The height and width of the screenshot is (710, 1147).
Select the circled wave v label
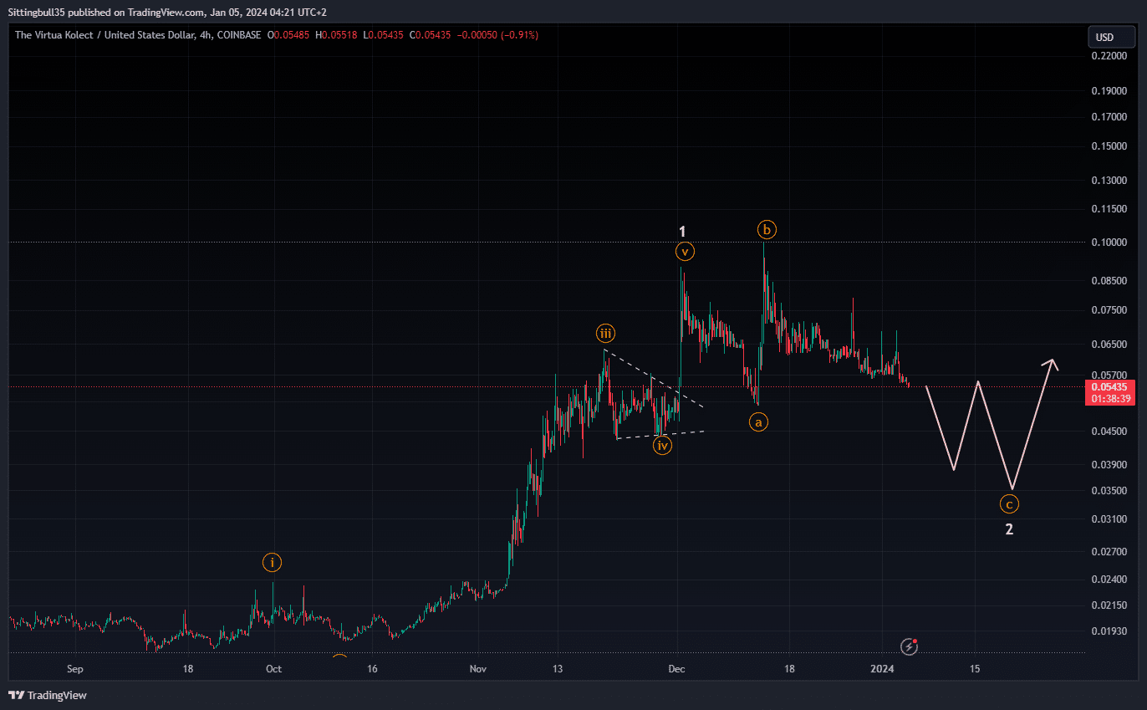pyautogui.click(x=685, y=251)
